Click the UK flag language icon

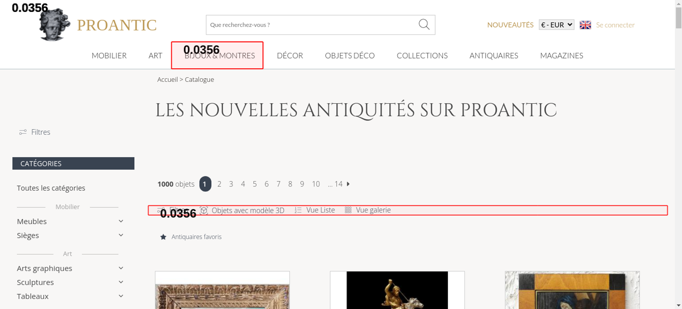(x=585, y=25)
